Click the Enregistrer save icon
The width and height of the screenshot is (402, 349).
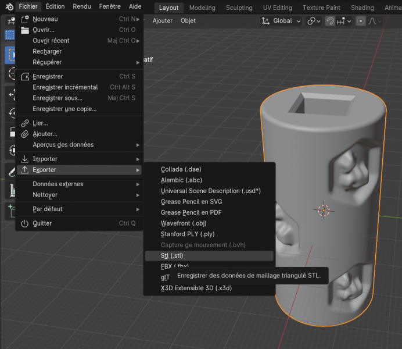(x=24, y=76)
